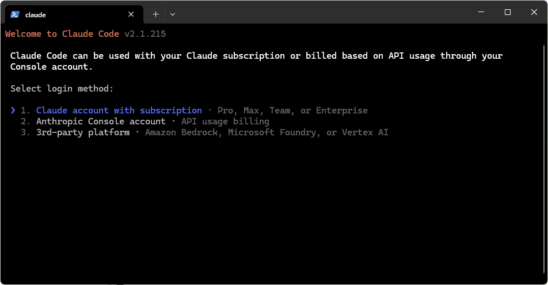Screen dimensions: 548x285
Task: Click the vertical scrollbar on the right edge
Action: coord(544,159)
